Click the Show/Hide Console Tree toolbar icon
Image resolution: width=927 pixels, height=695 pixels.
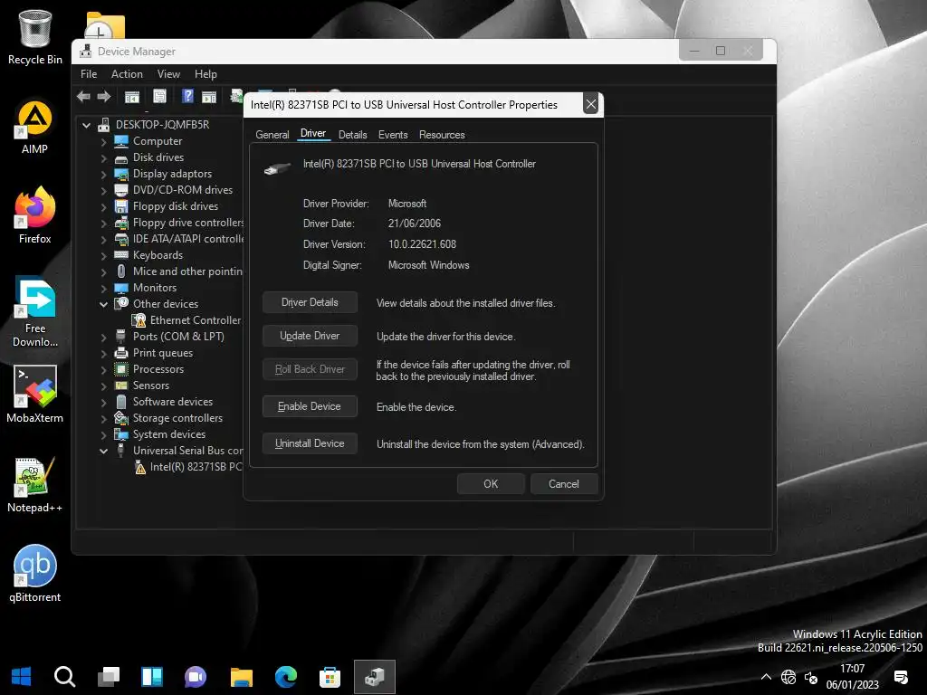pos(132,96)
